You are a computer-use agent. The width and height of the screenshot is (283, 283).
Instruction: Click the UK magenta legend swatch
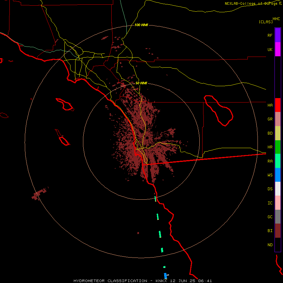point(278,49)
